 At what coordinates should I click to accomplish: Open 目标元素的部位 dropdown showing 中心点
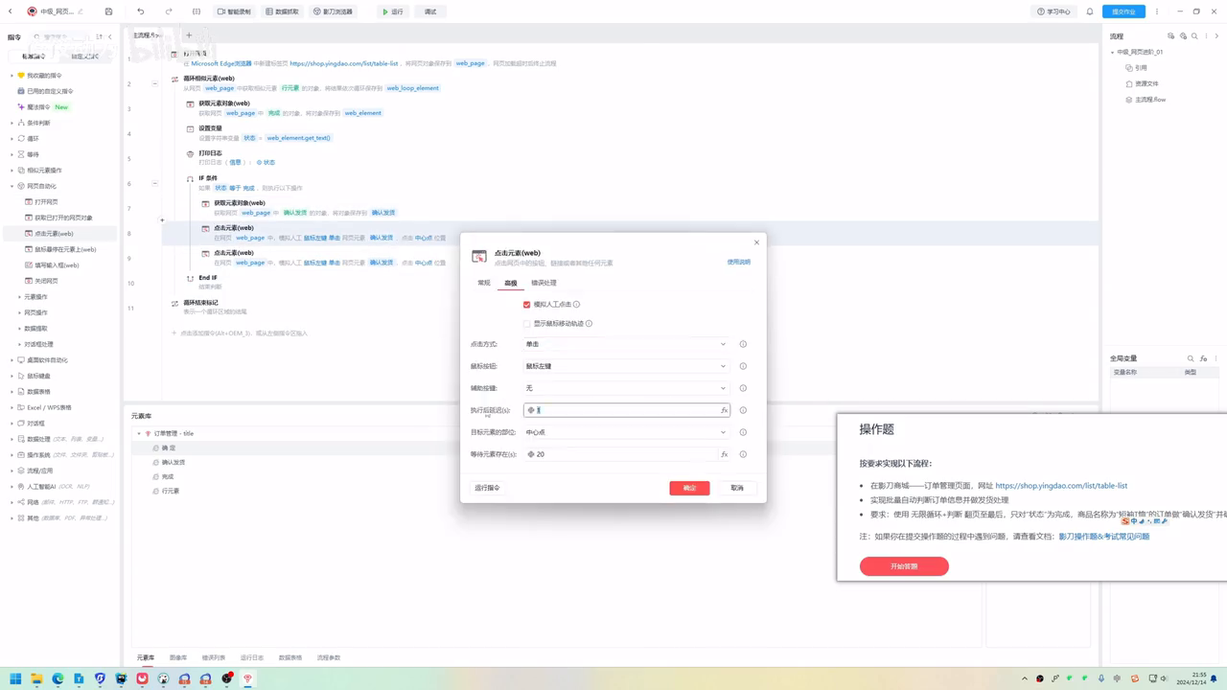tap(626, 432)
